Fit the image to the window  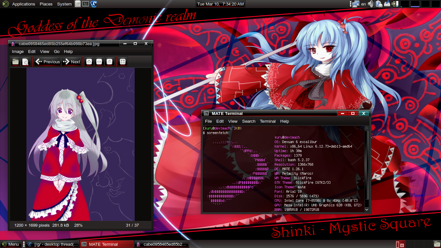[x=123, y=62]
